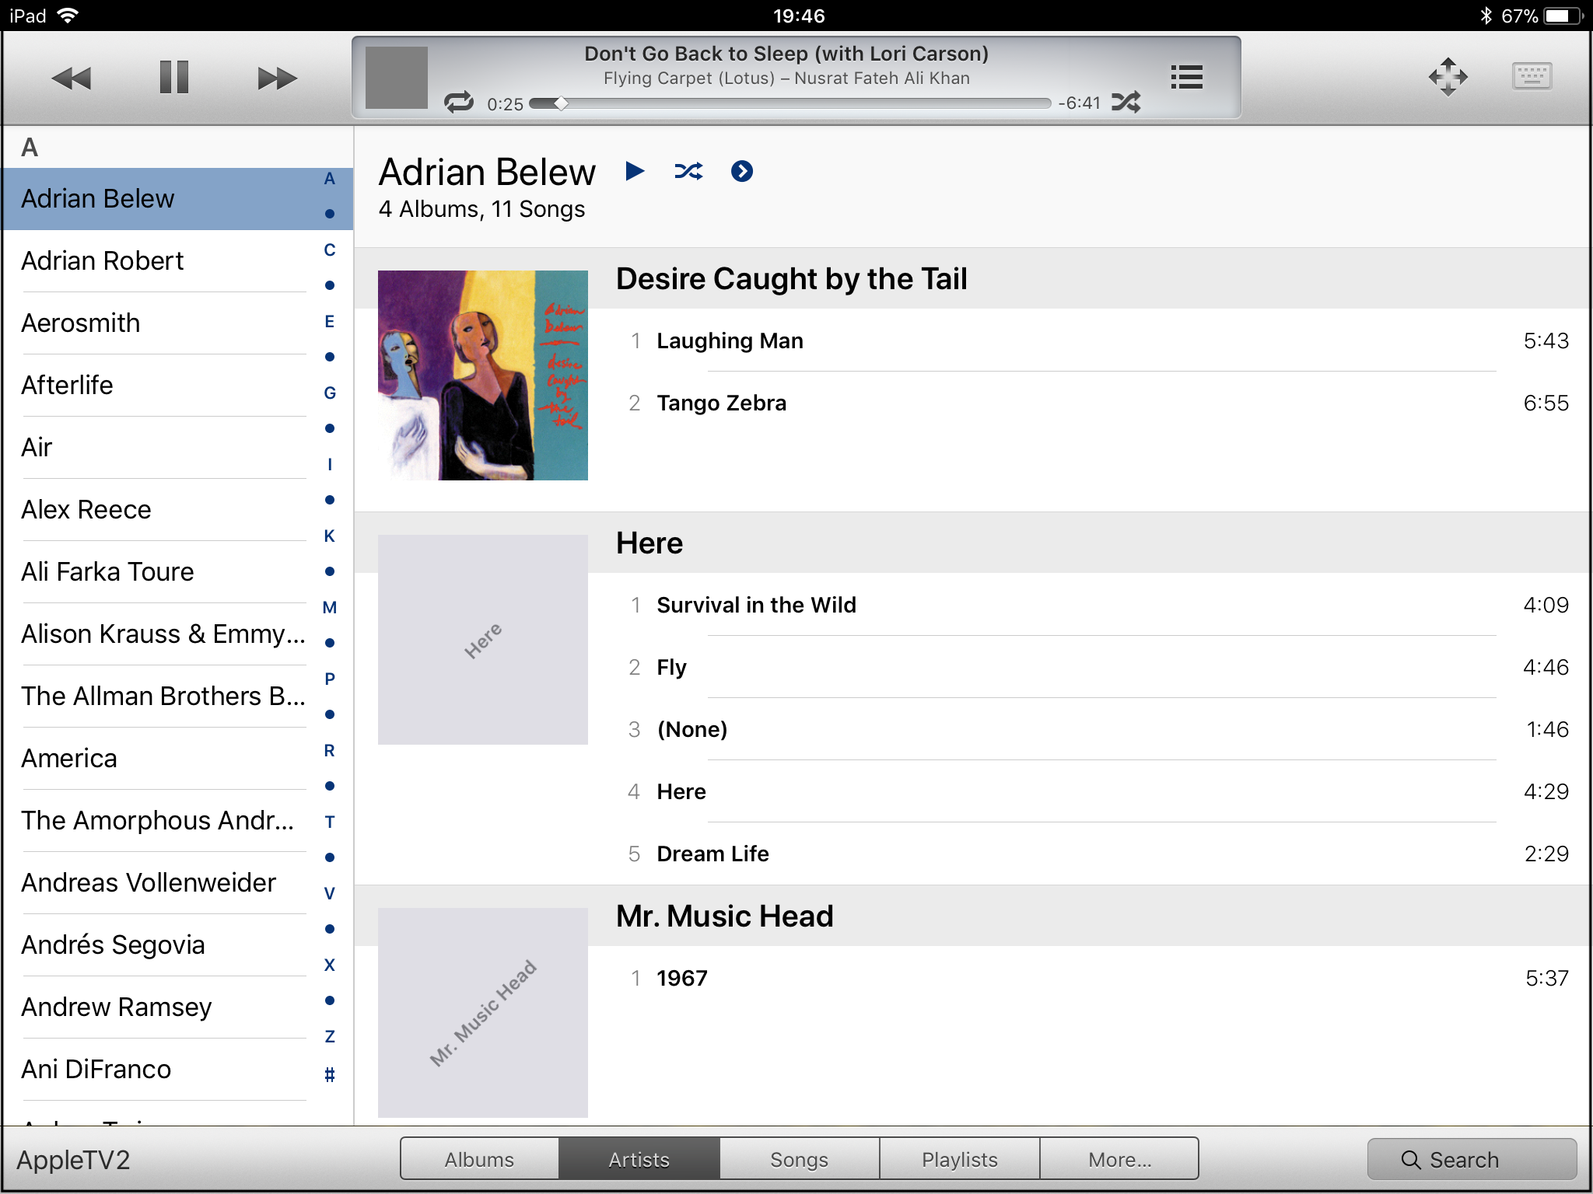This screenshot has height=1194, width=1593.
Task: Open Adrian Belew's circled arrow options
Action: point(742,171)
